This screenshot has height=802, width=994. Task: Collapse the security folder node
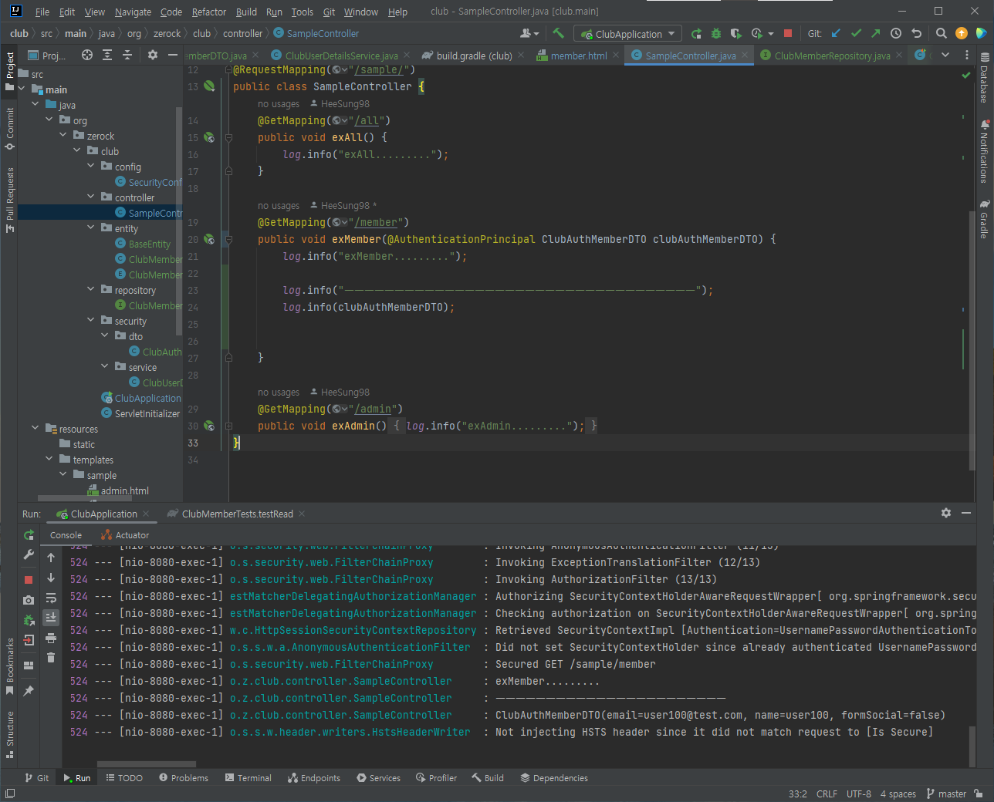click(91, 320)
